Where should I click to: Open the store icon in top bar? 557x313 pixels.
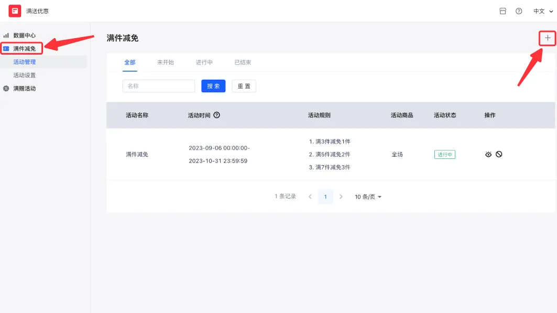coord(503,11)
